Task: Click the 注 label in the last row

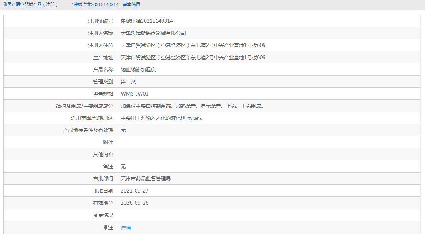Action: click(x=111, y=228)
